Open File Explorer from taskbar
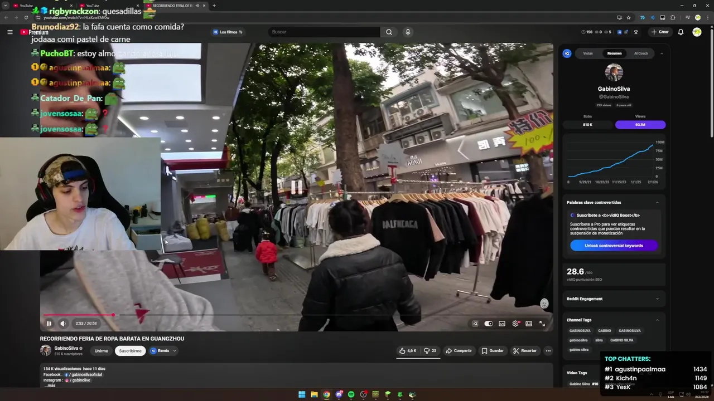This screenshot has width=714, height=401. [x=314, y=394]
